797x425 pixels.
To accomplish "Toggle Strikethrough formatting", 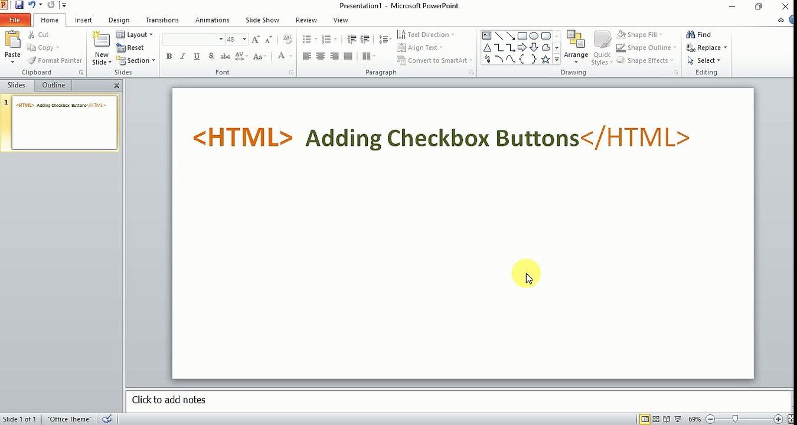I will pyautogui.click(x=225, y=56).
